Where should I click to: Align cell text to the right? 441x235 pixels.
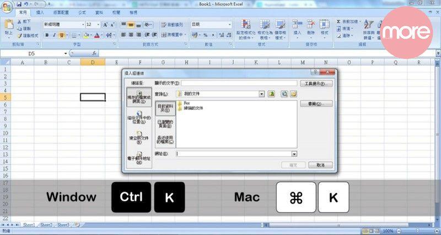click(138, 35)
